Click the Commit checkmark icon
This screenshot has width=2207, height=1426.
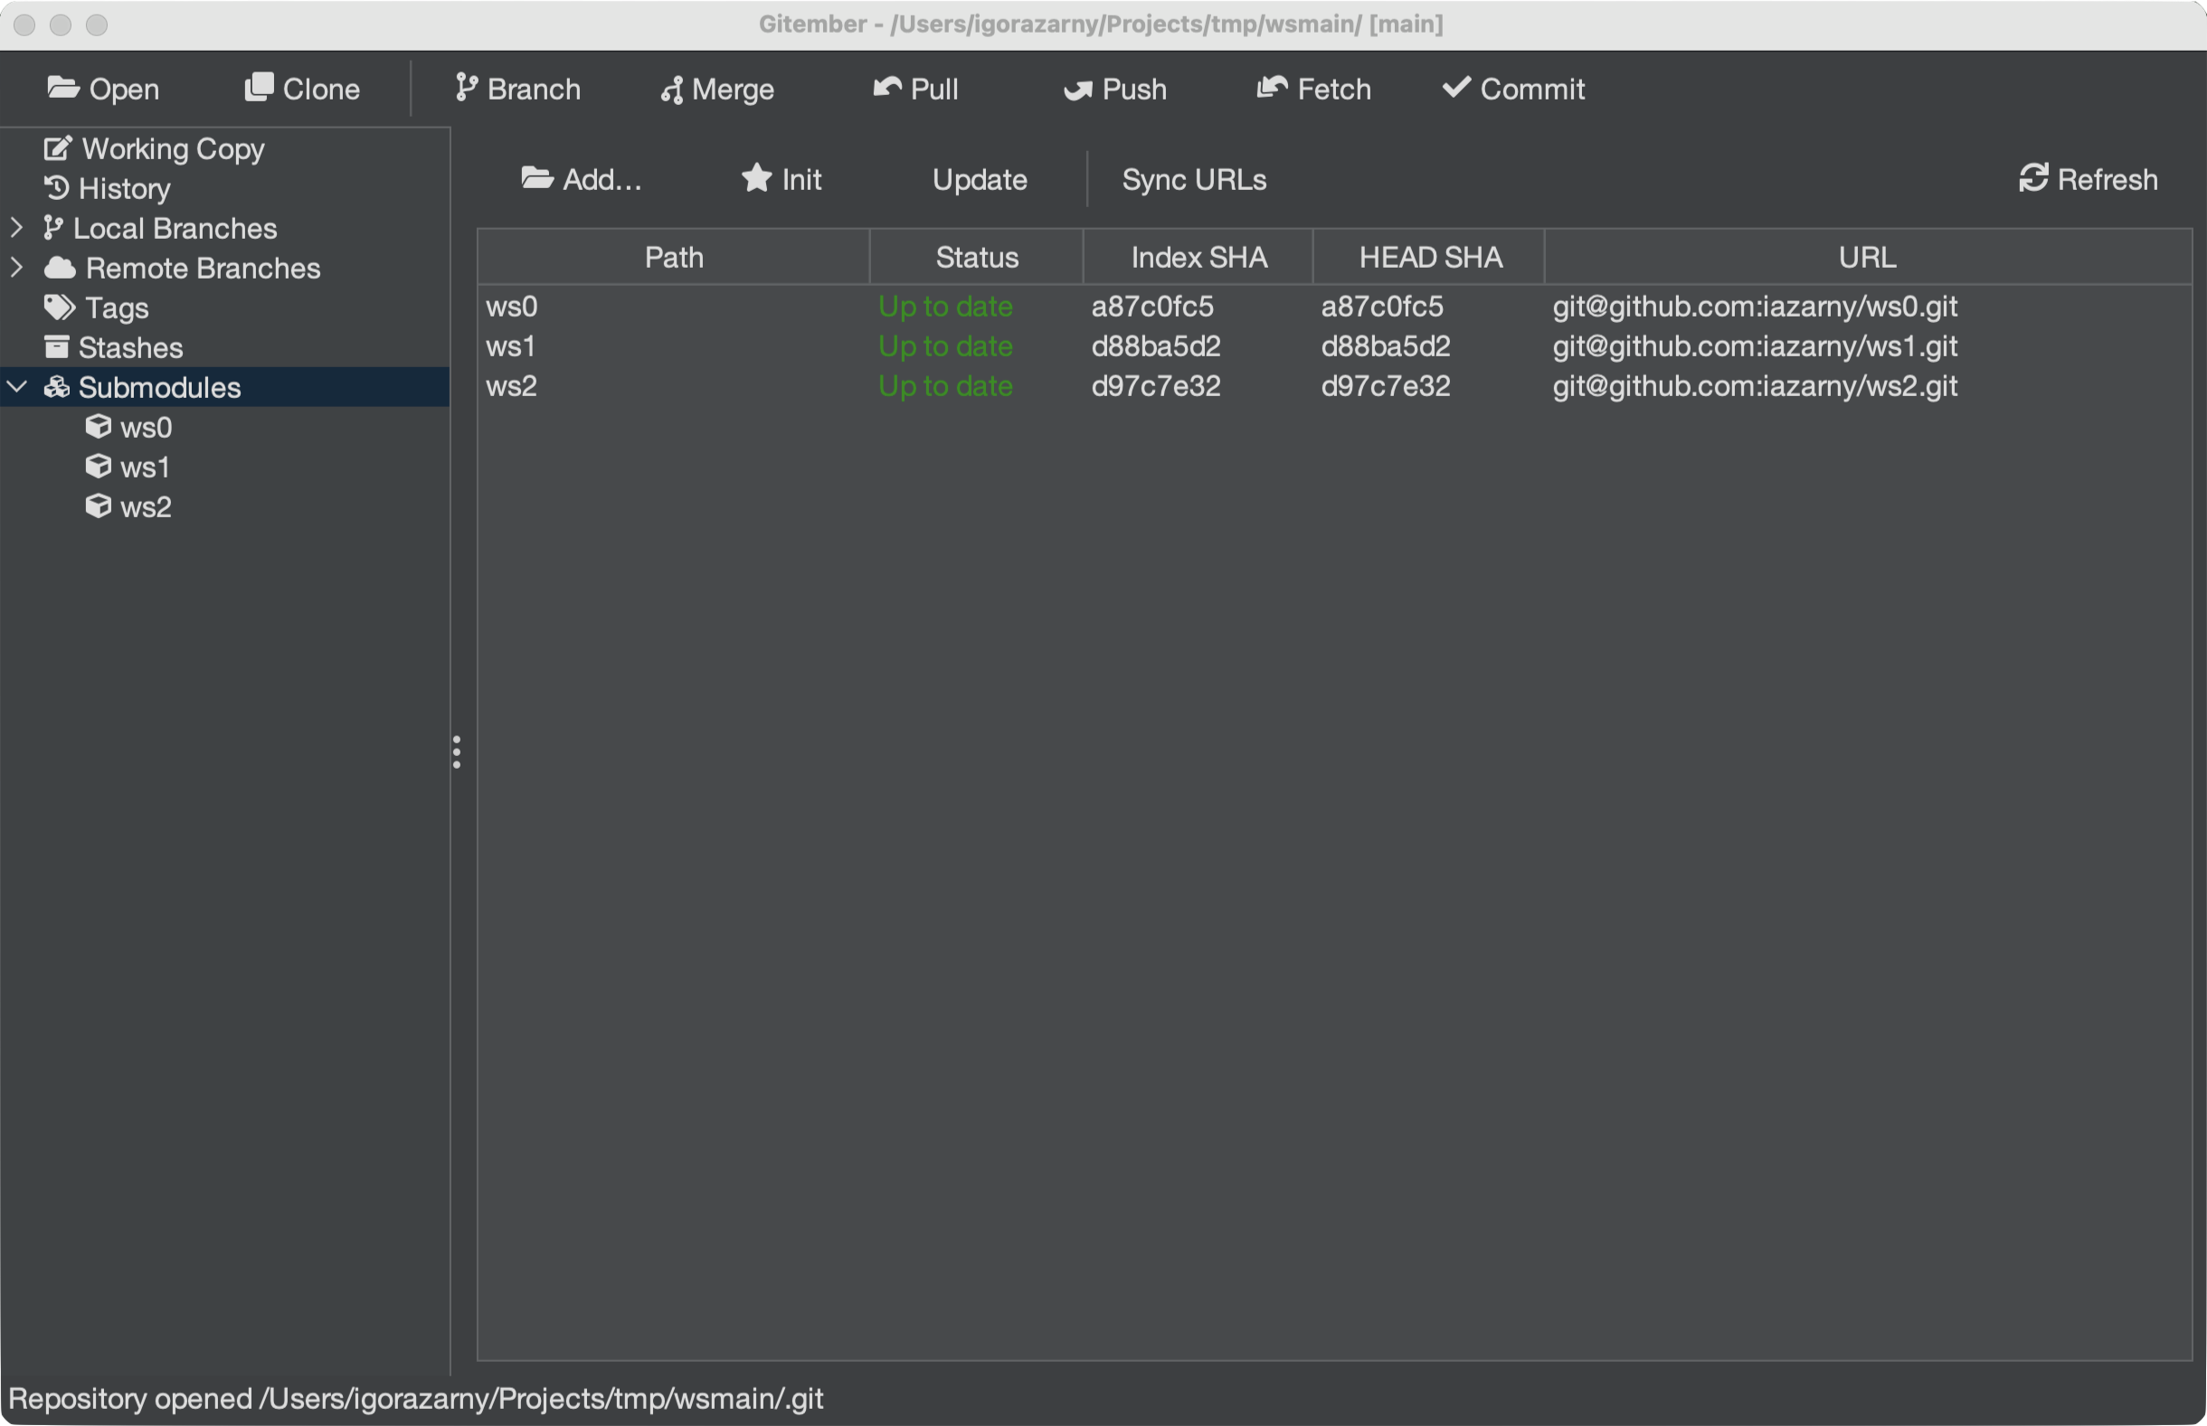[1457, 87]
